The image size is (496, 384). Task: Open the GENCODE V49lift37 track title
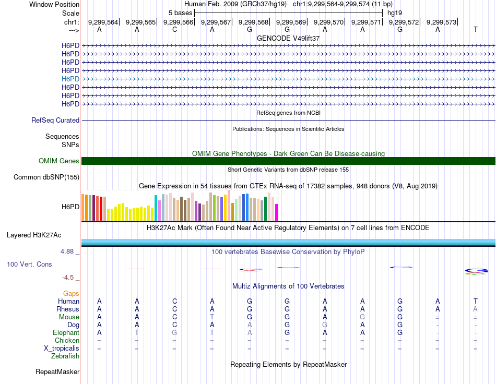coord(288,38)
